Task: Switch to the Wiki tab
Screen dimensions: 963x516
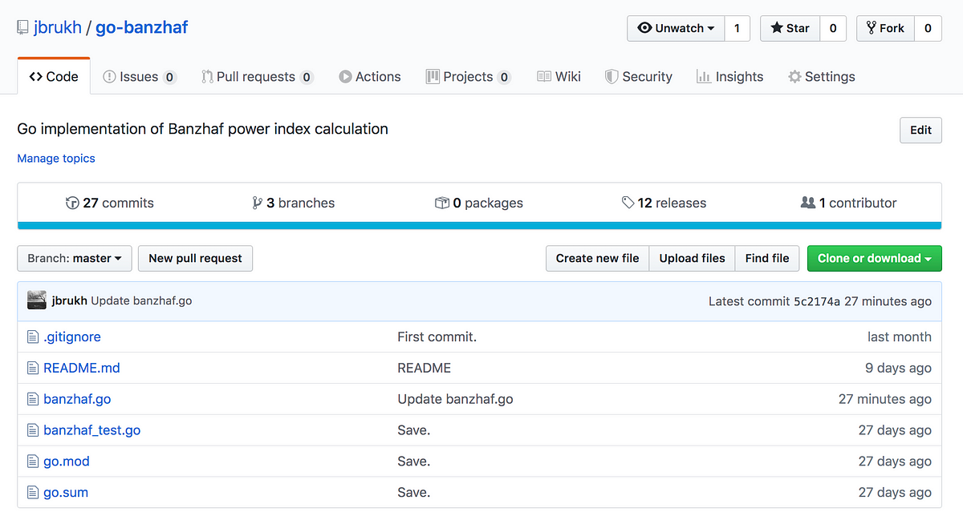Action: [559, 77]
